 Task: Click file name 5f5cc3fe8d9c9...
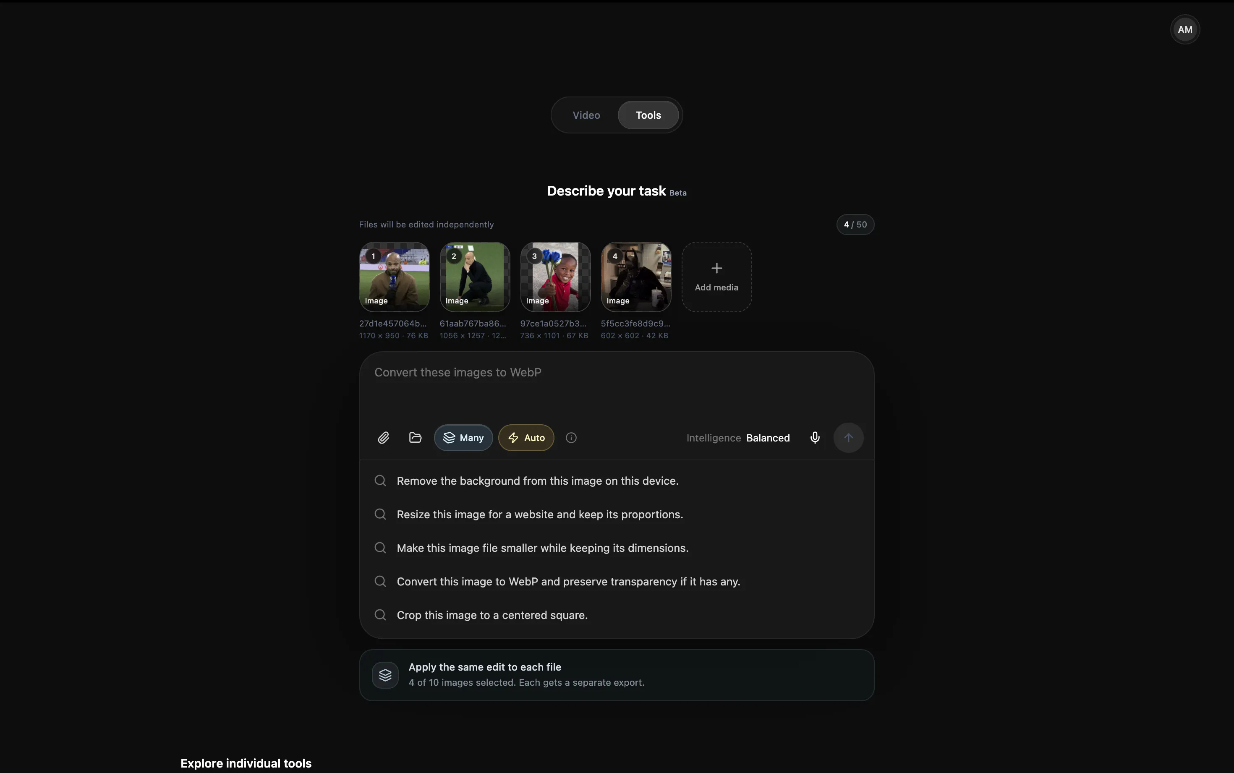click(635, 324)
